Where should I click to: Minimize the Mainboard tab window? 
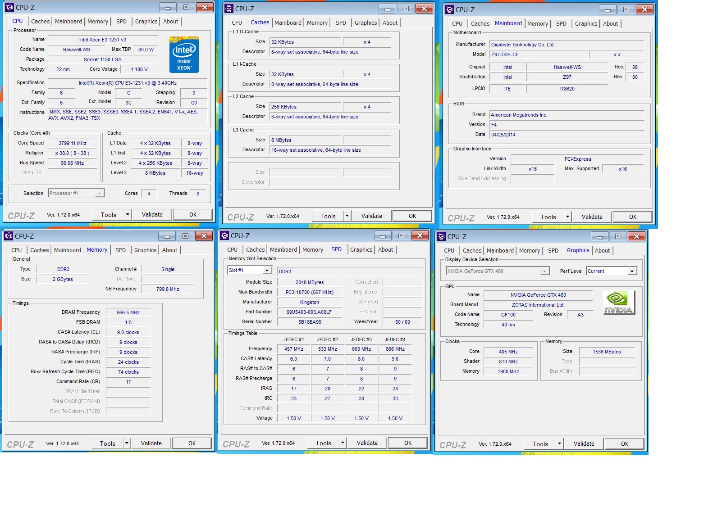coord(608,10)
